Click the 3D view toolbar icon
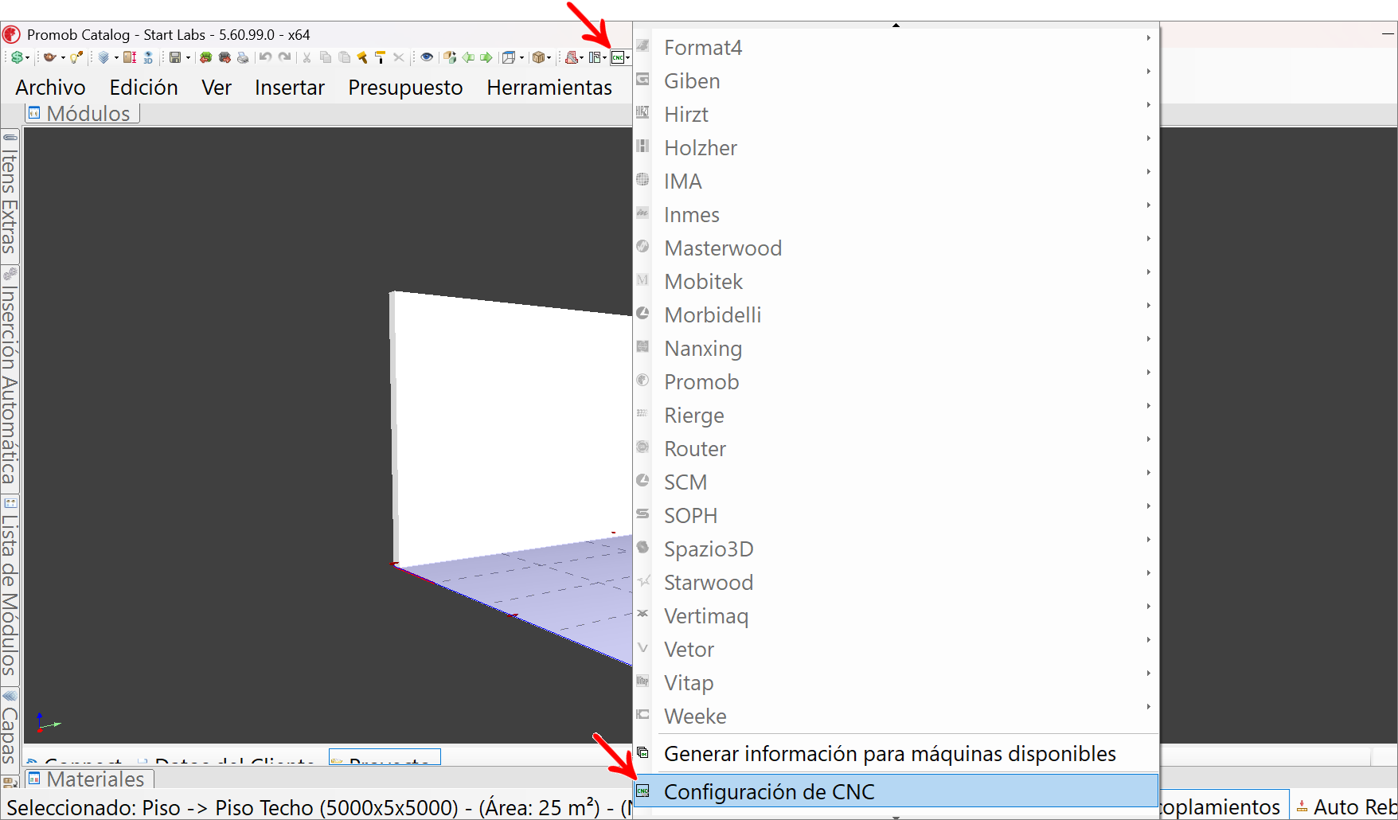 point(148,57)
